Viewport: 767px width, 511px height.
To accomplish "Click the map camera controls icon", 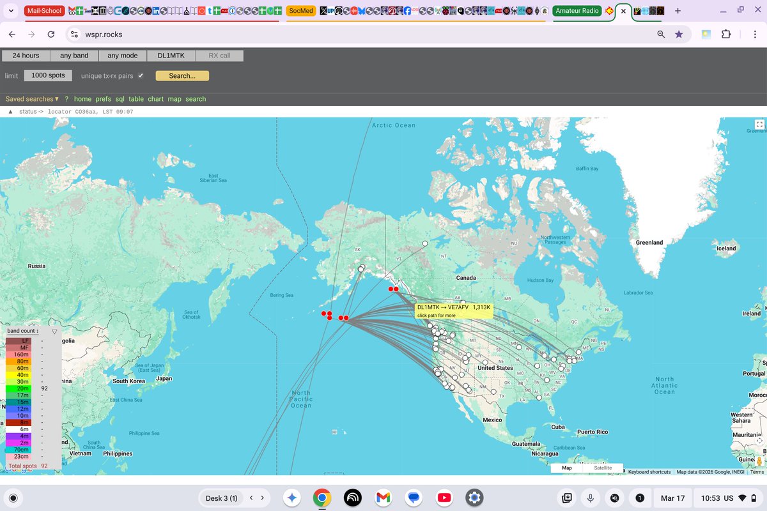I will tap(759, 441).
